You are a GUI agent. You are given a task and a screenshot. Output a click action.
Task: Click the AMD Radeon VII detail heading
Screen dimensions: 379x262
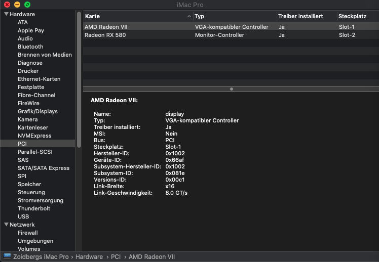click(x=114, y=100)
